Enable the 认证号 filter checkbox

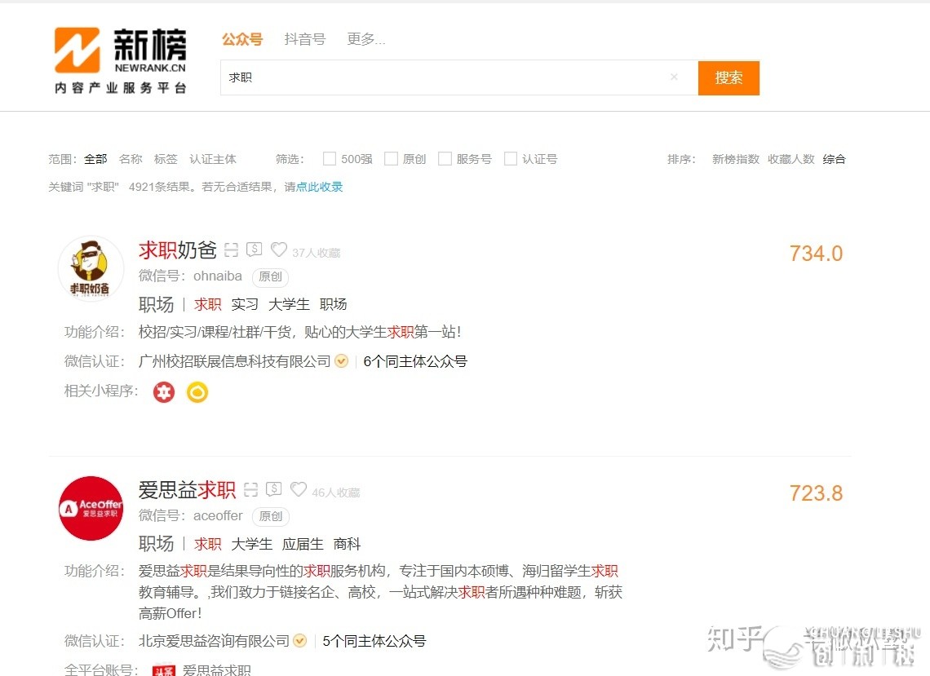(x=510, y=159)
